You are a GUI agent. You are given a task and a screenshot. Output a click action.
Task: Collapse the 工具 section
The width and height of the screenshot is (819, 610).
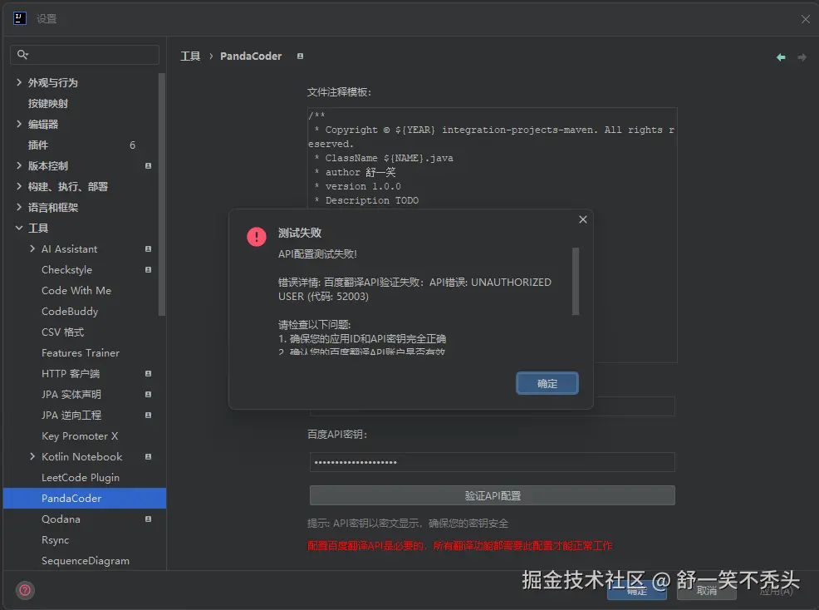tap(19, 228)
